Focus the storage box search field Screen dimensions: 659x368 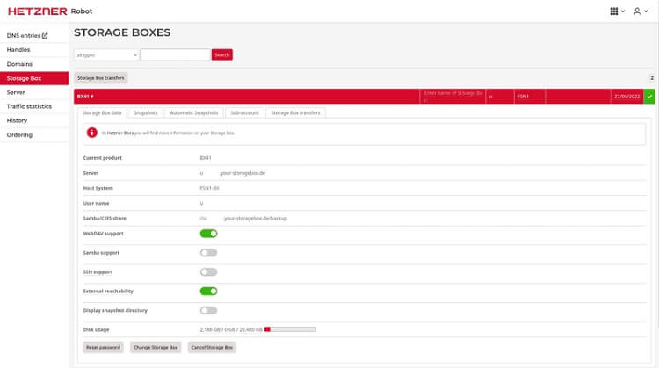click(175, 54)
